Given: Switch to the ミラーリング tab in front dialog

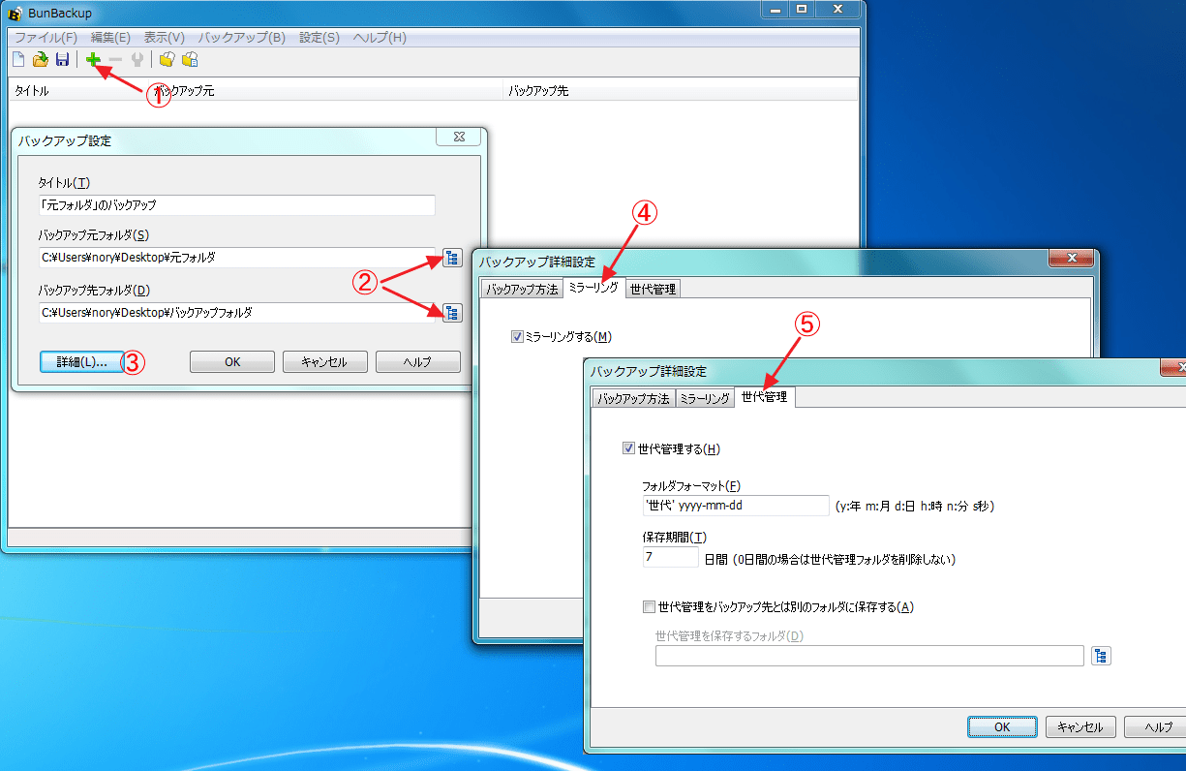Looking at the screenshot, I should coord(704,398).
